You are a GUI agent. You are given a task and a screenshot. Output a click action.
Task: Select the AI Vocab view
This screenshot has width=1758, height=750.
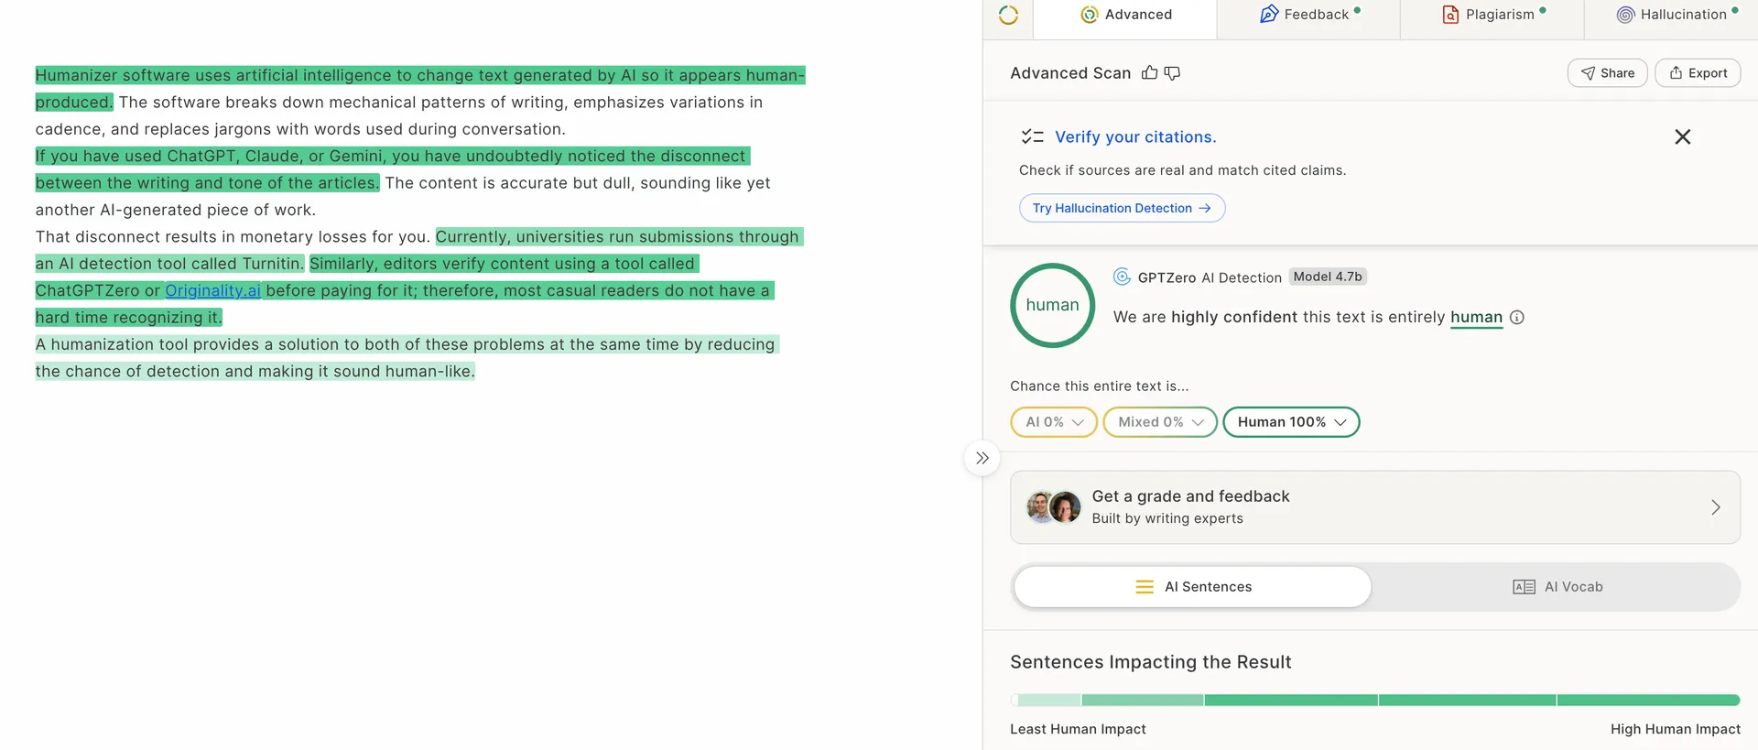(x=1557, y=587)
